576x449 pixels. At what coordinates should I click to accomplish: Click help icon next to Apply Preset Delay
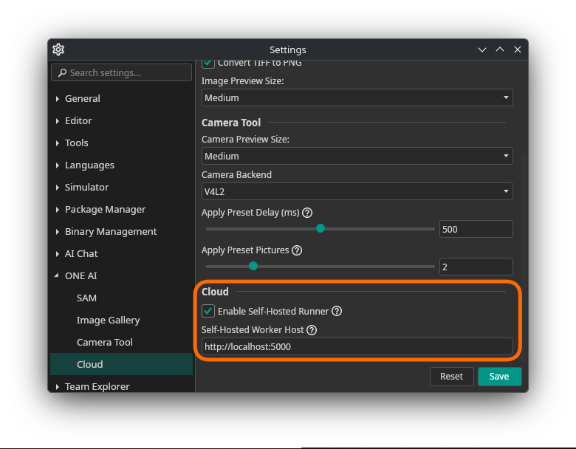coord(307,212)
